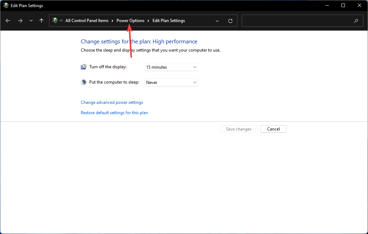This screenshot has width=368, height=234.
Task: Click the Save changes button
Action: (239, 129)
